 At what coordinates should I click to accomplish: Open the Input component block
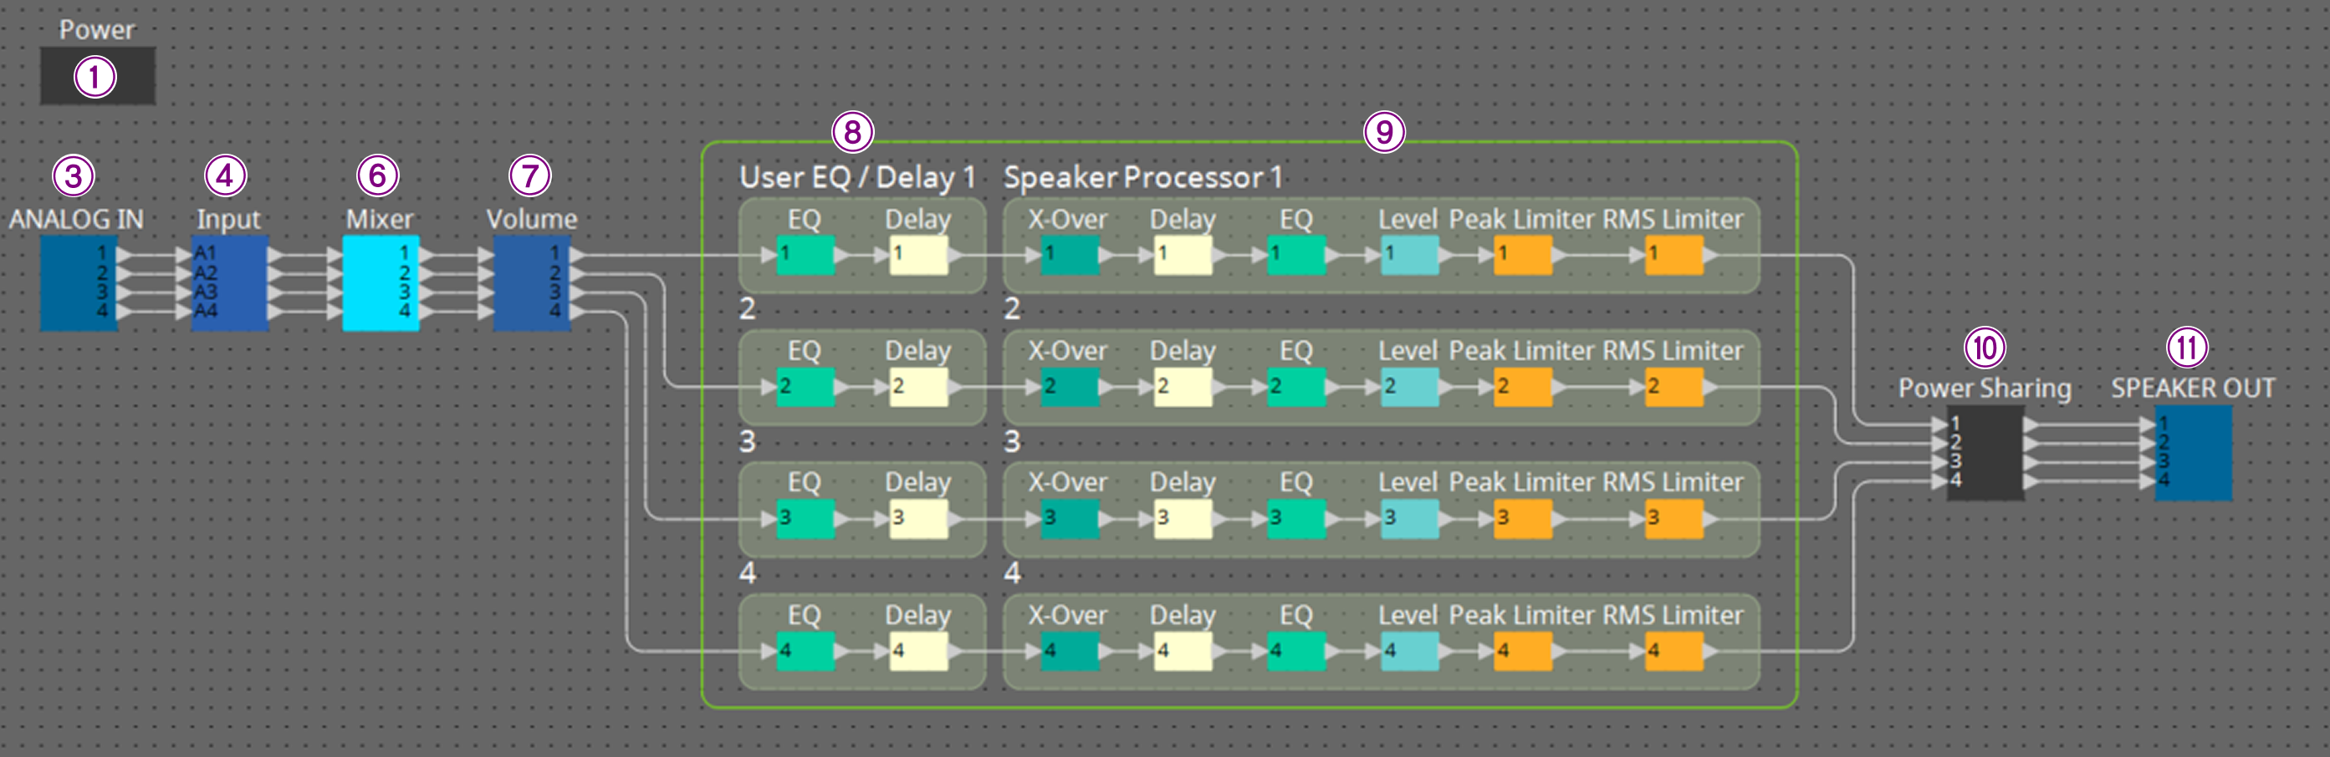point(230,282)
